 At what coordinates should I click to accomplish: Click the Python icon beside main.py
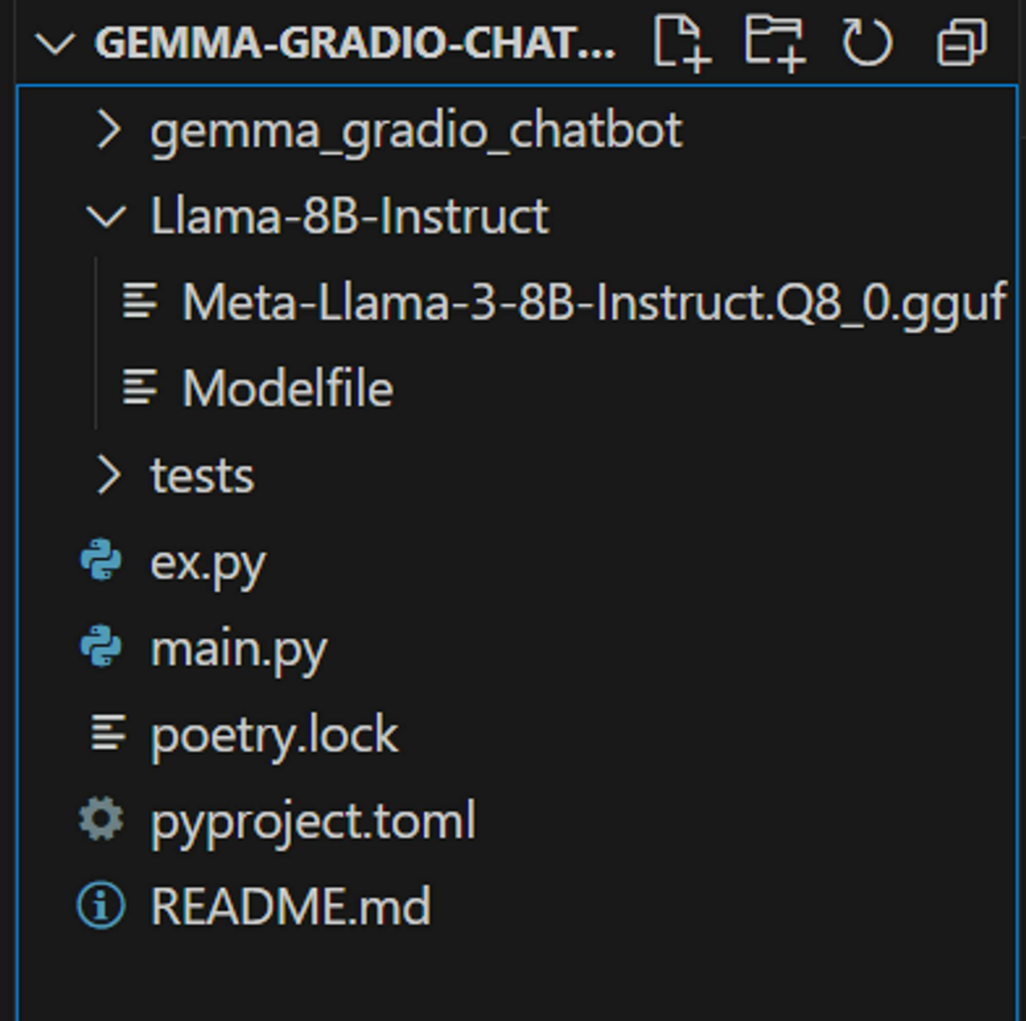coord(101,646)
